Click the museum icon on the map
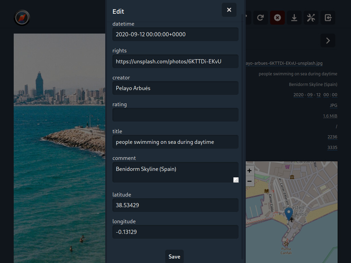 [292, 177]
